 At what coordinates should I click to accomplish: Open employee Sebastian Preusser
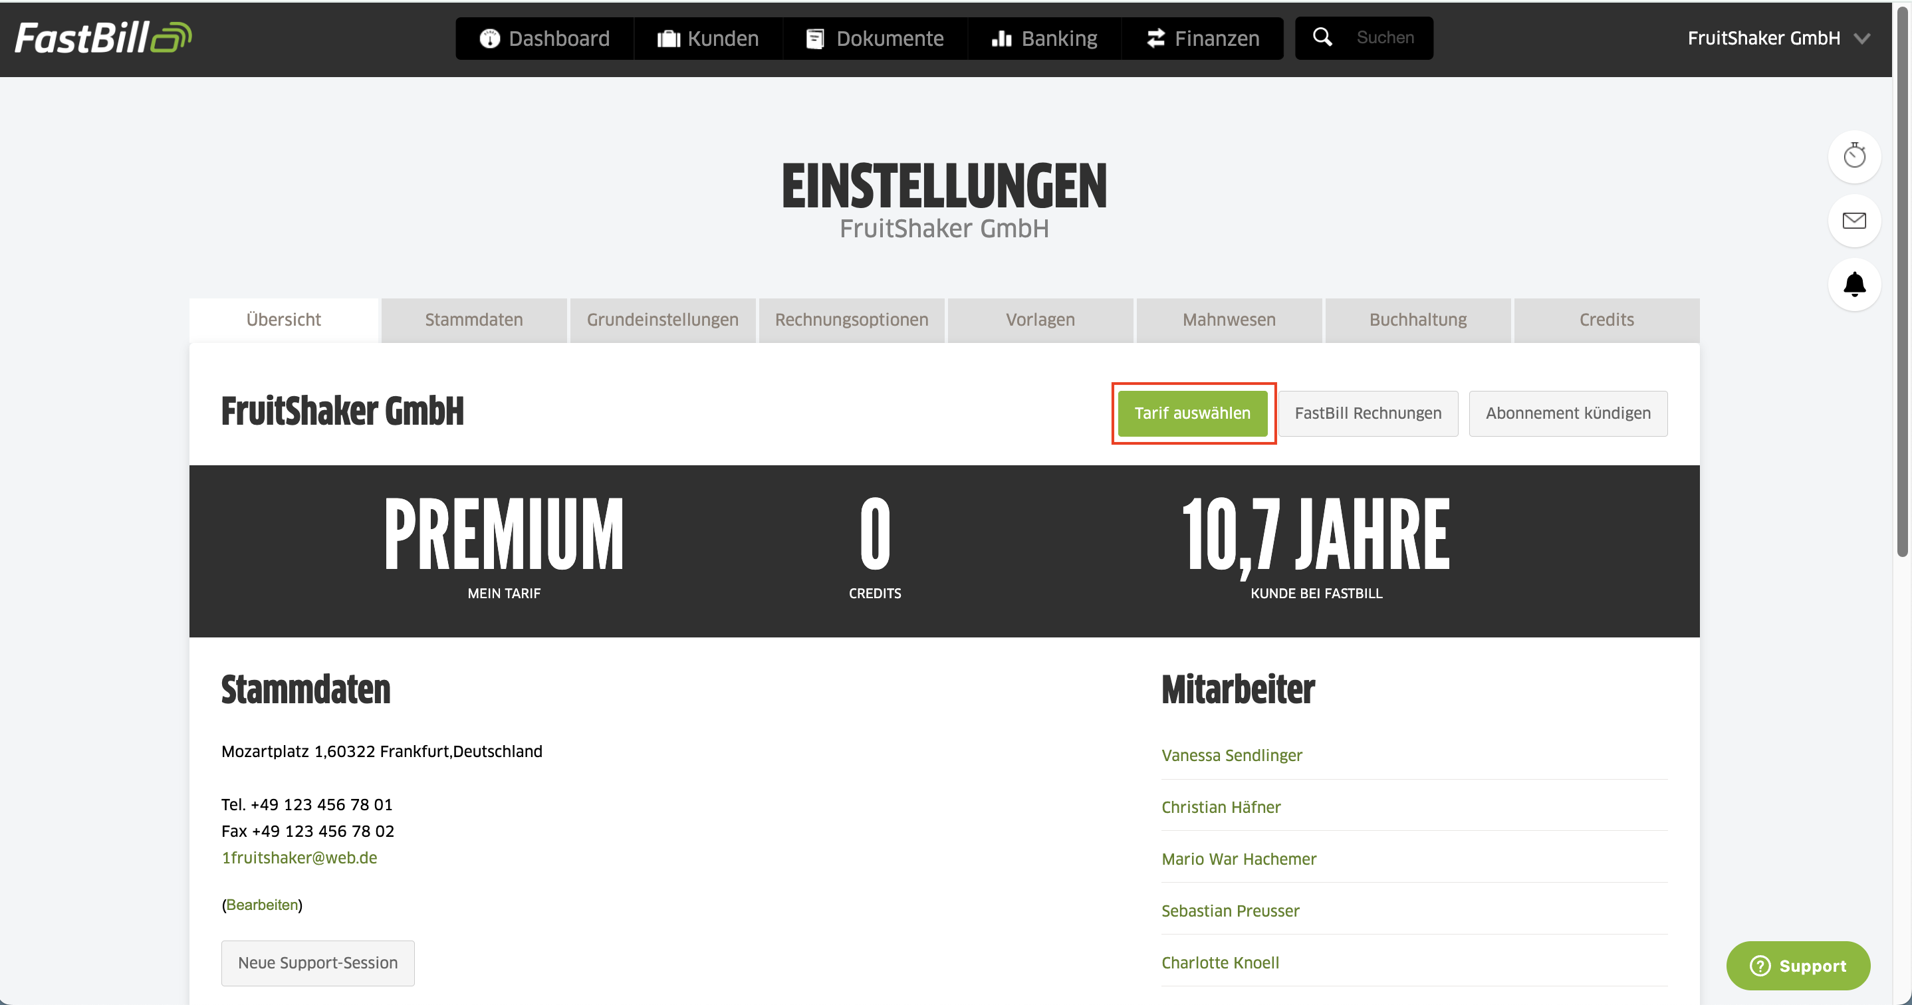pyautogui.click(x=1230, y=911)
